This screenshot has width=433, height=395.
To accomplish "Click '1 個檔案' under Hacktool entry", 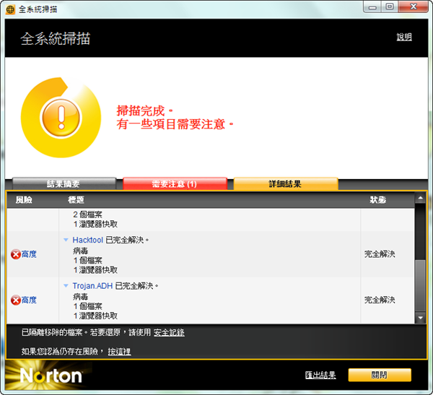I will click(87, 261).
